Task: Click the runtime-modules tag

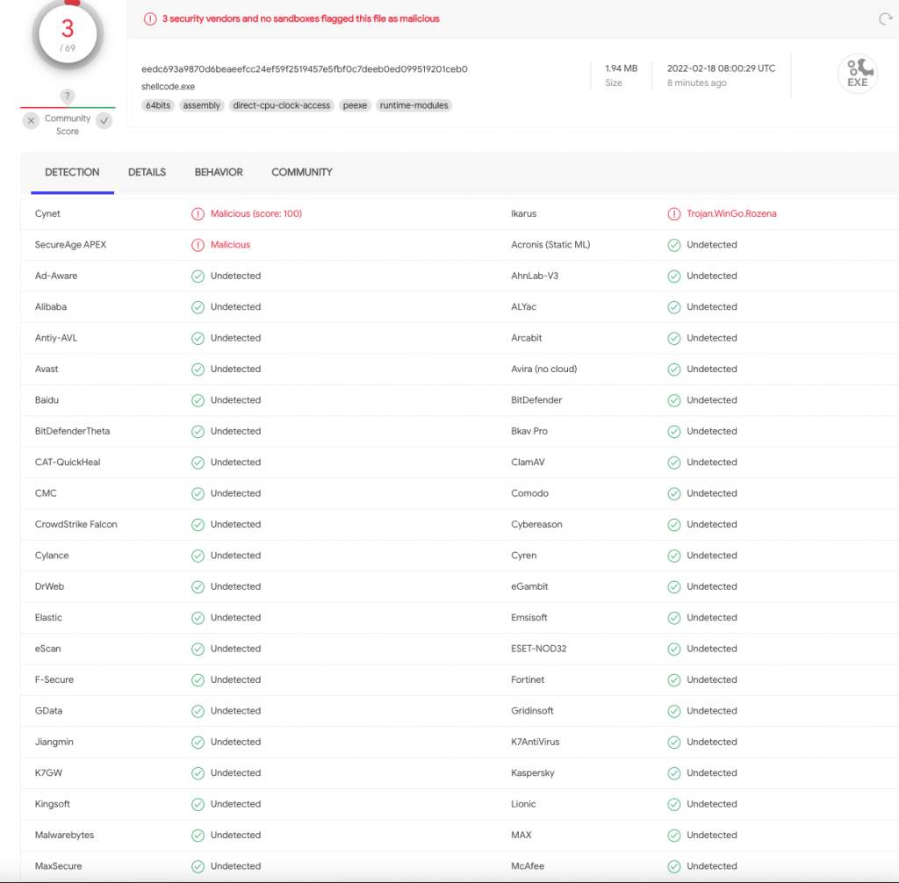Action: [414, 105]
